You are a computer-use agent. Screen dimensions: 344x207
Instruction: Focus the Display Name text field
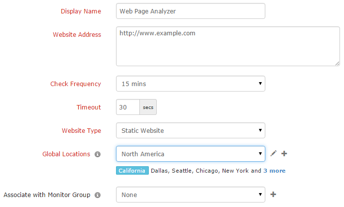190,11
